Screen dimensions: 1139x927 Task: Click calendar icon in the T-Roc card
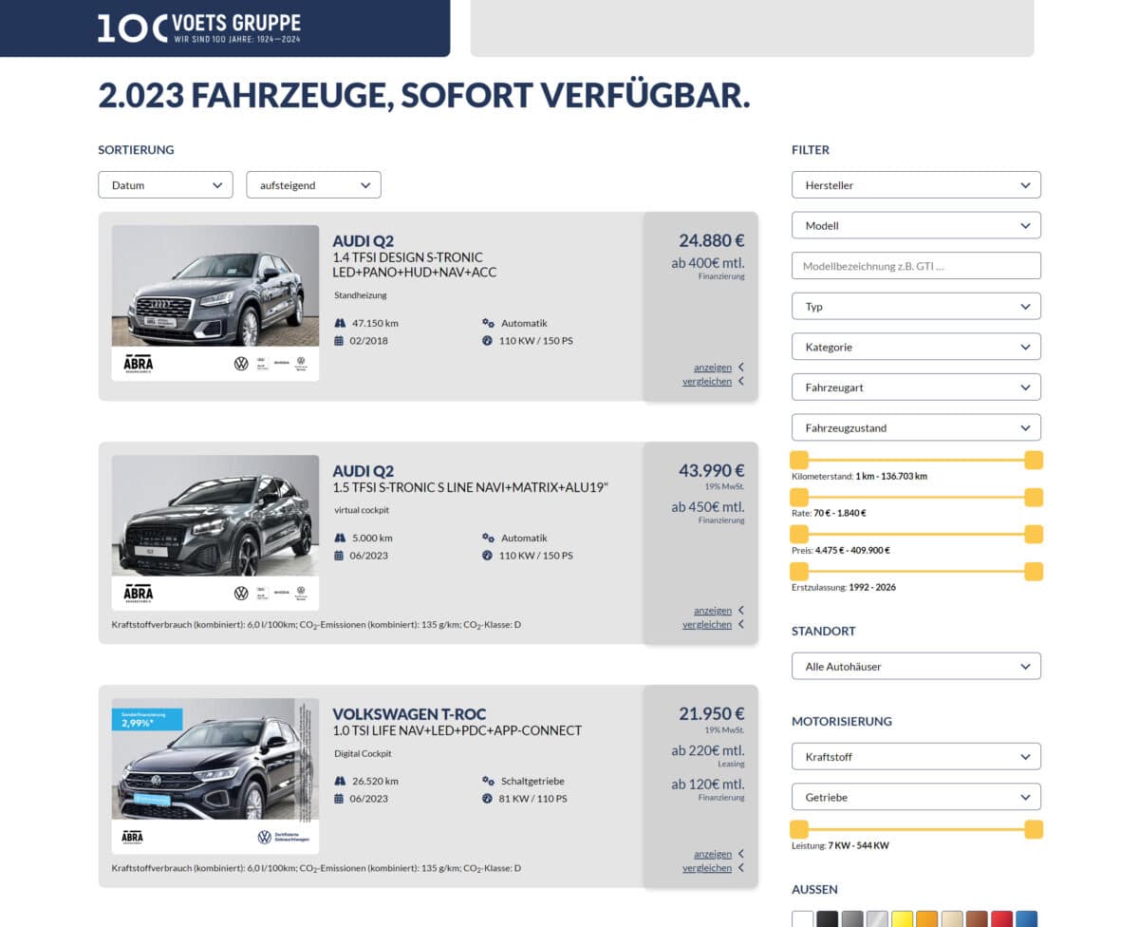[339, 798]
